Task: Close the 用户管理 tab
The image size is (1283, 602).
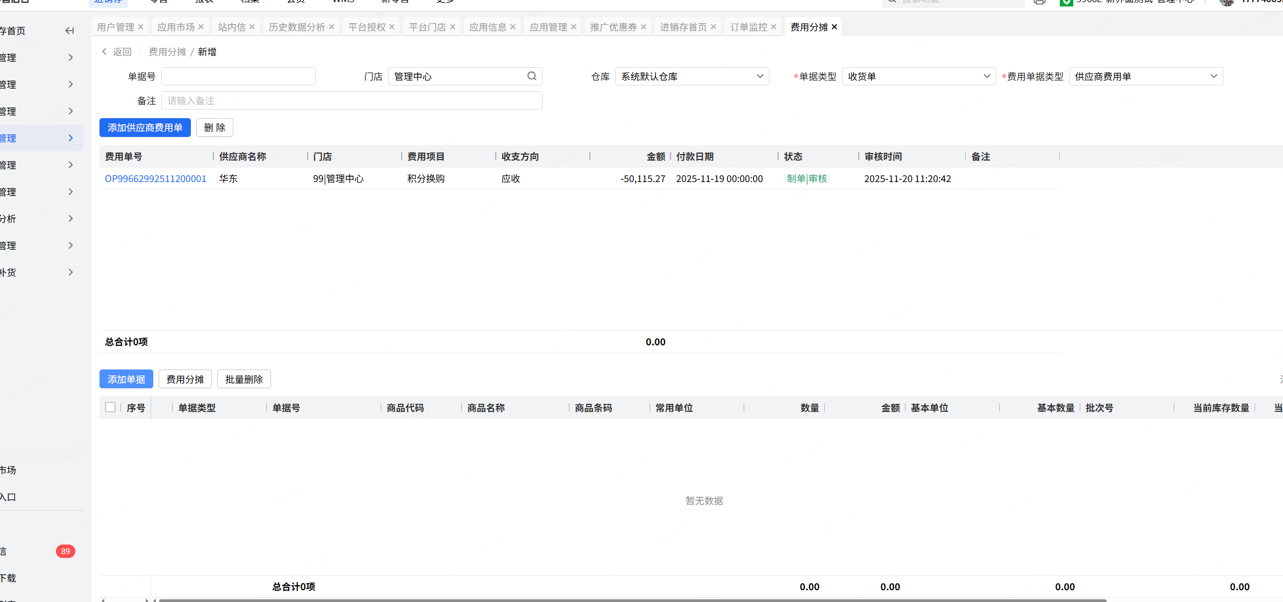Action: click(141, 27)
